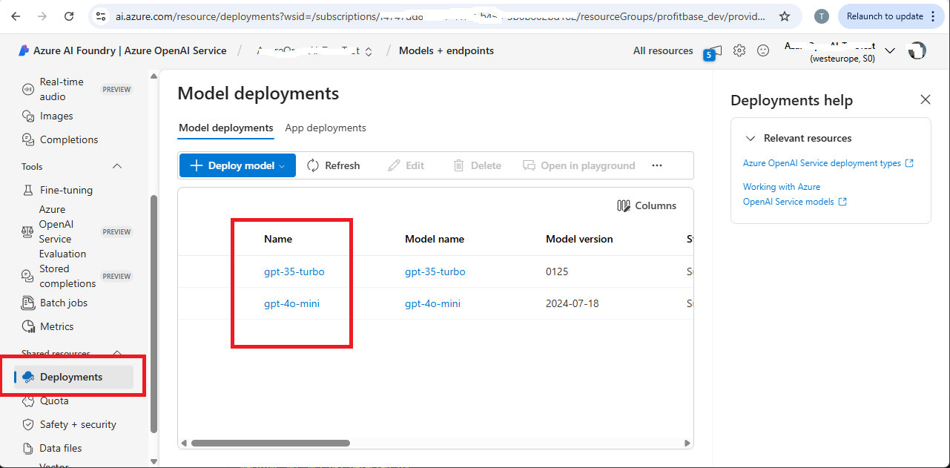Open the Deploy model dropdown
Image resolution: width=950 pixels, height=468 pixels.
[x=237, y=165]
